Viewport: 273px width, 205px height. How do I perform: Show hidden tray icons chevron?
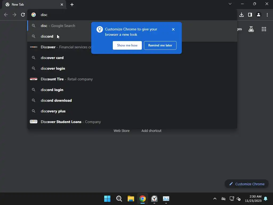(215, 199)
